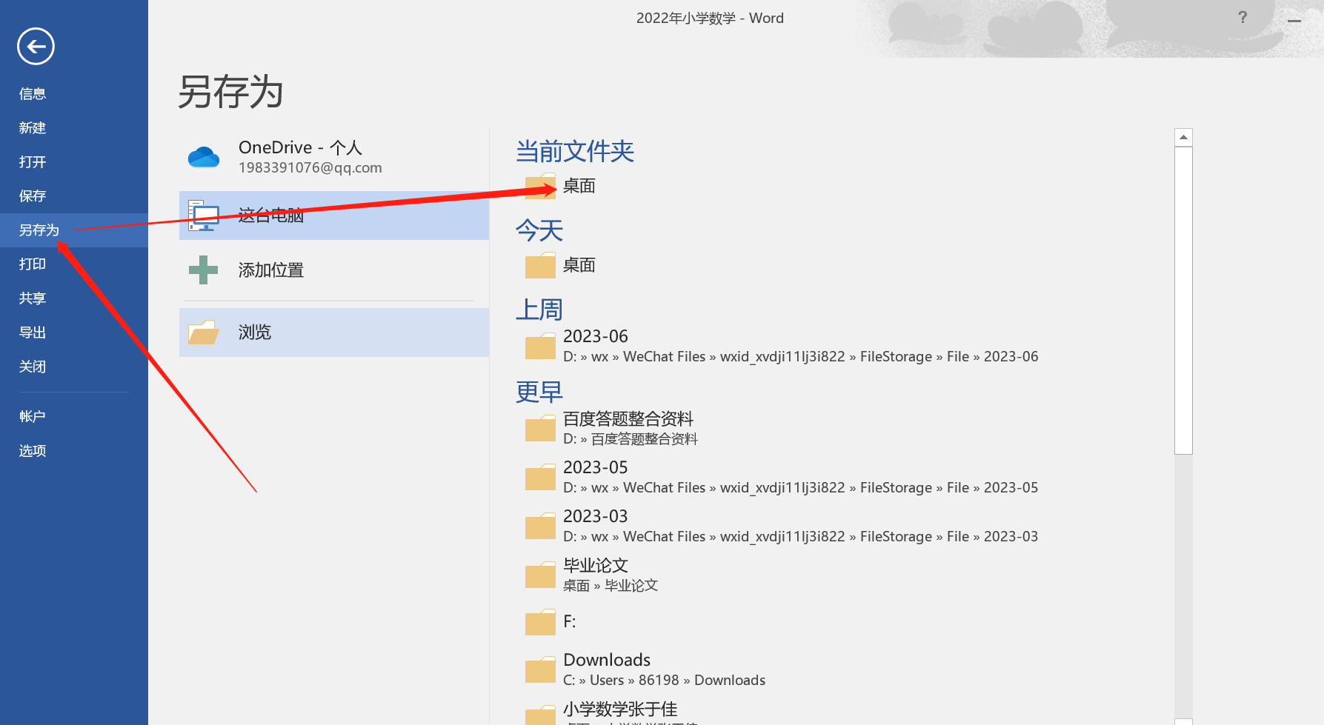1324x725 pixels.
Task: Open the 2023-05 recent folder
Action: (x=596, y=467)
